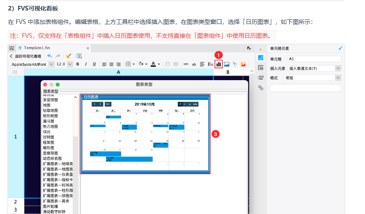Open cell element panel icon
Image resolution: width=365 pixels, height=214 pixels.
click(x=261, y=57)
